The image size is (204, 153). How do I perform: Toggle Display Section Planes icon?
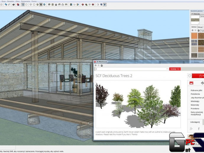coord(101,4)
